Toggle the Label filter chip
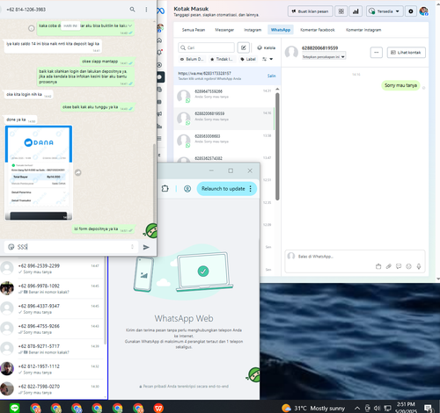440x413 pixels. pos(248,59)
